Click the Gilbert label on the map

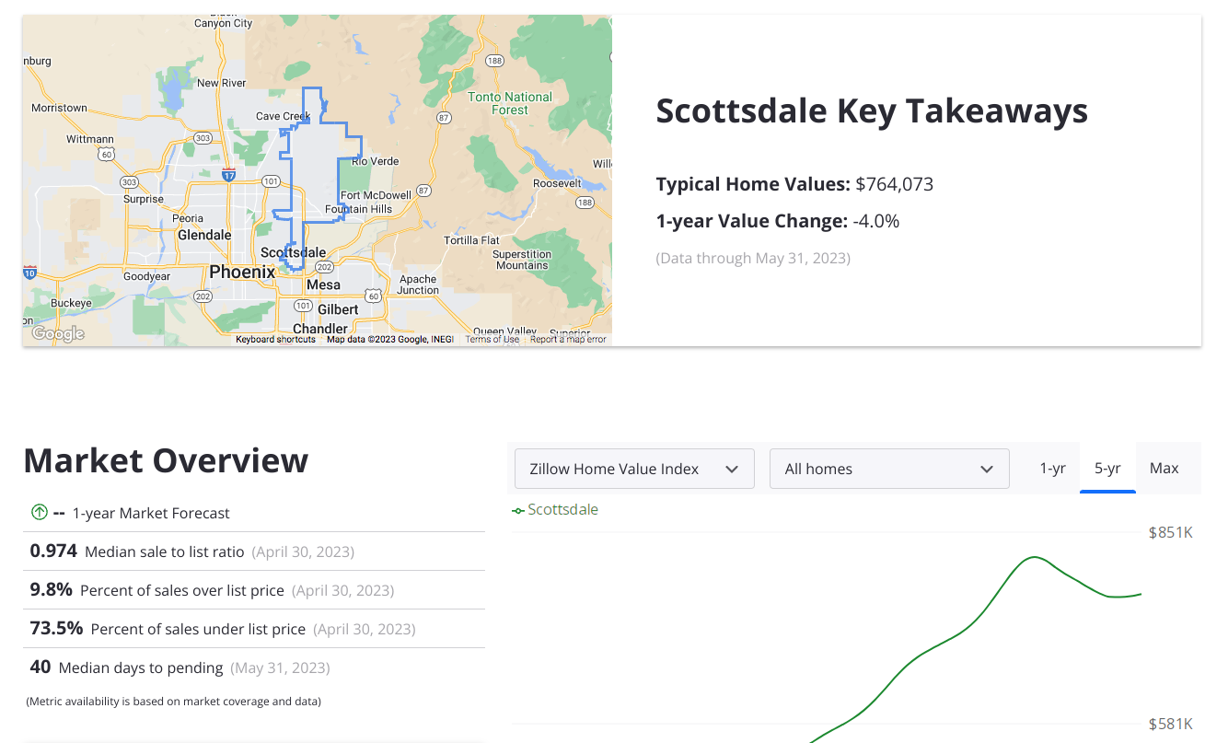[x=338, y=309]
